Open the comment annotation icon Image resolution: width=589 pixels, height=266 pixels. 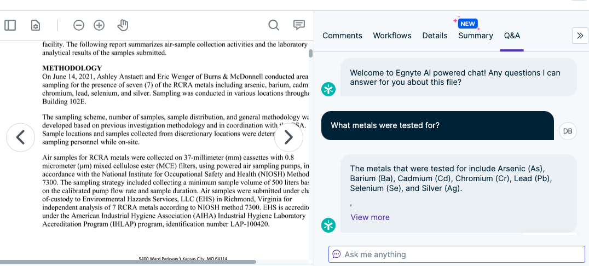(299, 25)
